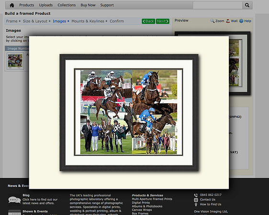269x215 pixels.
Task: Open the Help icon in Preview
Action: (x=241, y=21)
